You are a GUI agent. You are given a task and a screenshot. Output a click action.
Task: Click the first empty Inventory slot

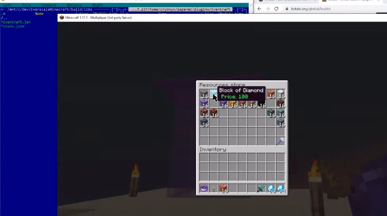tap(204, 157)
